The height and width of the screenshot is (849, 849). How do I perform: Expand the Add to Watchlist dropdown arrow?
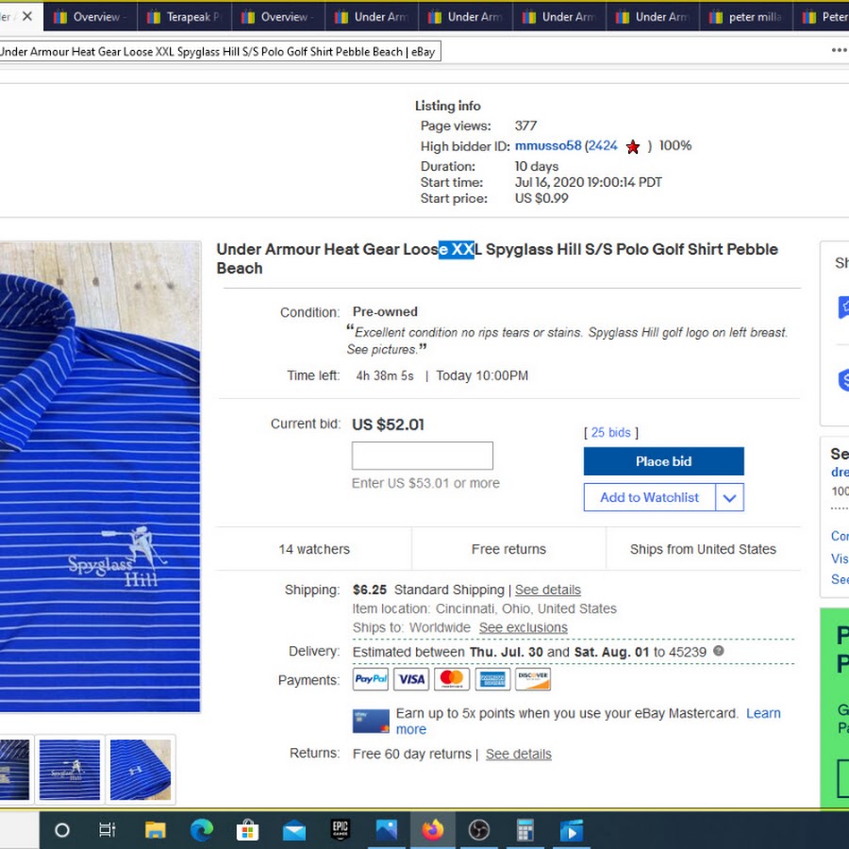coord(730,497)
